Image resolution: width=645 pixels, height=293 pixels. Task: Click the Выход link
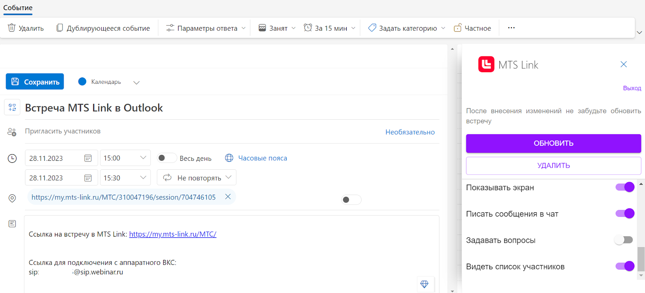point(632,88)
